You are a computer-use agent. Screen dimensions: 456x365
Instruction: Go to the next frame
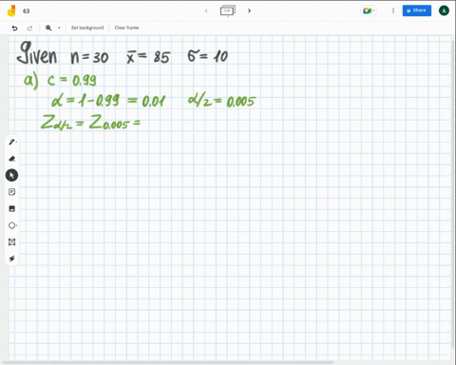249,10
